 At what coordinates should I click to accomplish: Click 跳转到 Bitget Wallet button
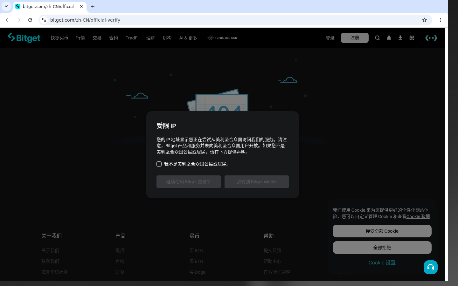tap(257, 182)
